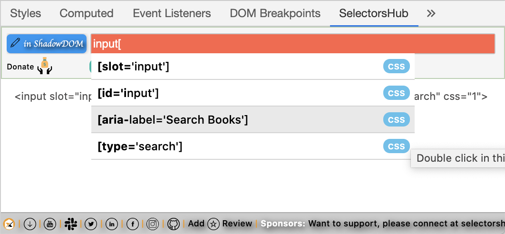
Task: Click the GitHub icon
Action: 173,224
